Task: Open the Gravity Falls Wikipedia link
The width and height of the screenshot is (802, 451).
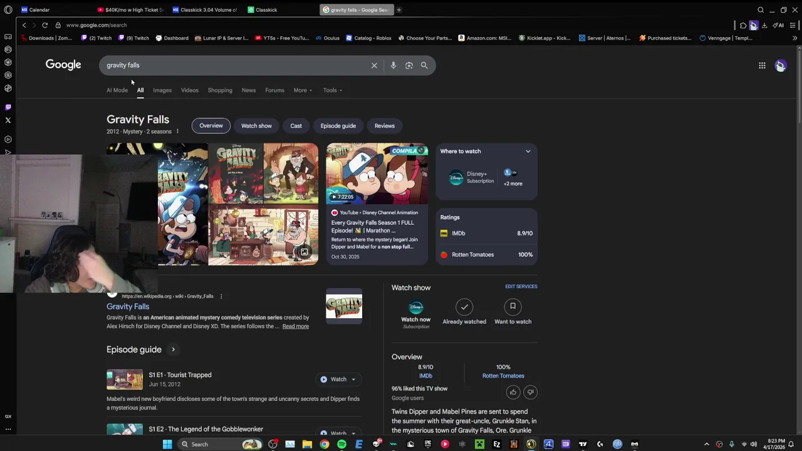Action: pyautogui.click(x=128, y=306)
